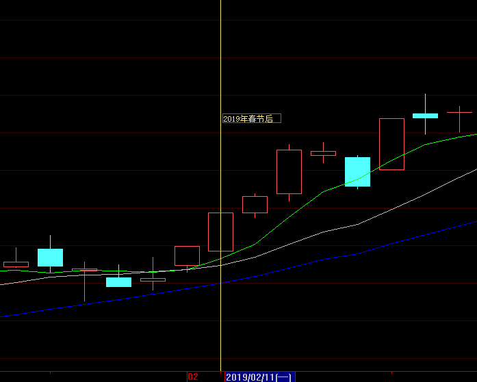Select the first red candle right of the crosshair
This screenshot has width=477, height=382.
click(x=255, y=204)
